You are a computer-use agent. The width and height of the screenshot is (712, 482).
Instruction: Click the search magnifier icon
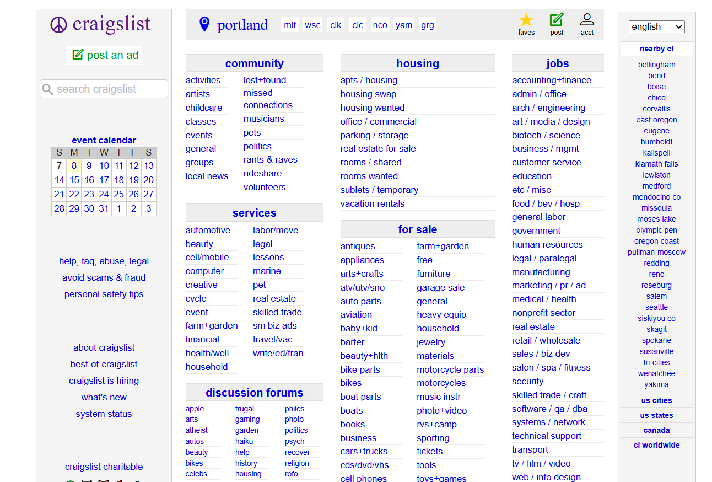coord(48,89)
